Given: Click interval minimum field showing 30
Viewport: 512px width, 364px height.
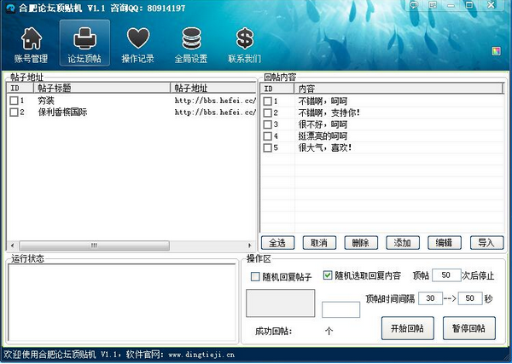Looking at the screenshot, I should [x=430, y=298].
